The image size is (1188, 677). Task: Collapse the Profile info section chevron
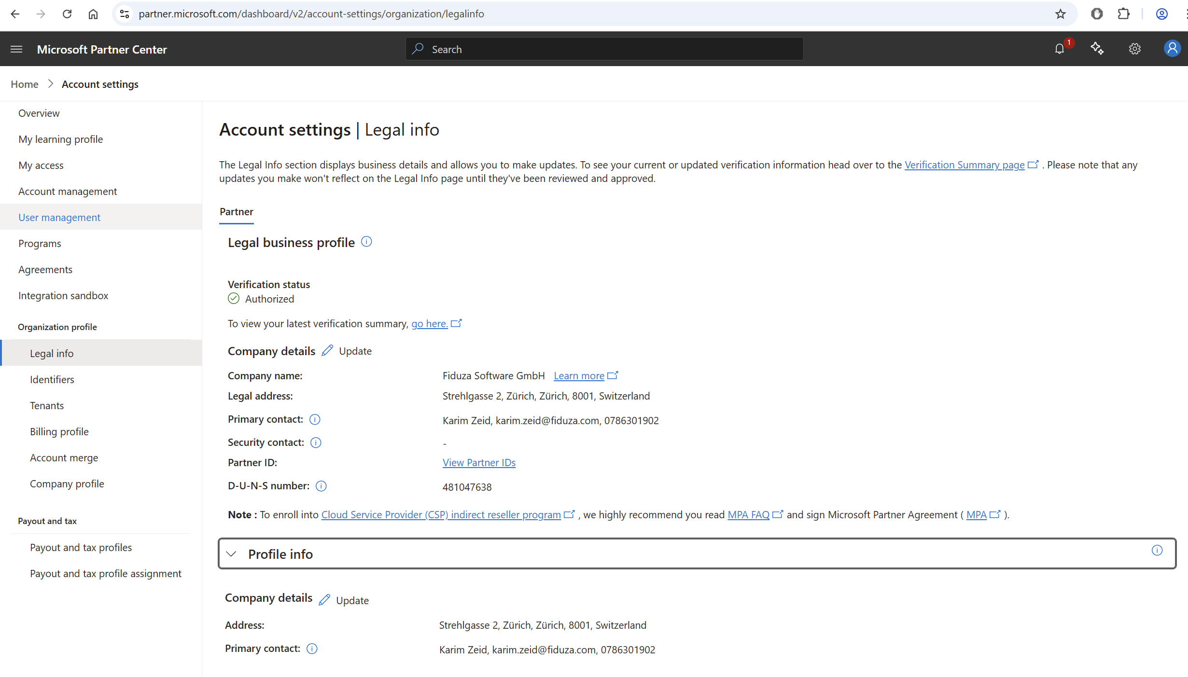tap(232, 554)
